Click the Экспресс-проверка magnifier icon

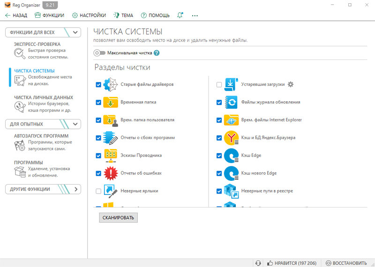click(20, 53)
